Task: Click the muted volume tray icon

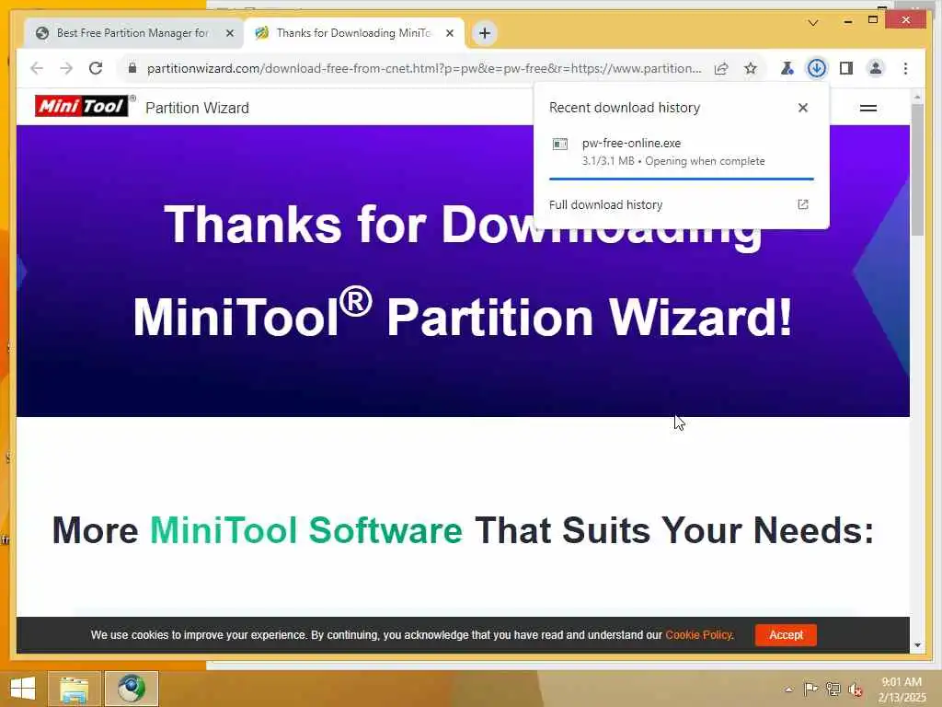Action: point(855,690)
